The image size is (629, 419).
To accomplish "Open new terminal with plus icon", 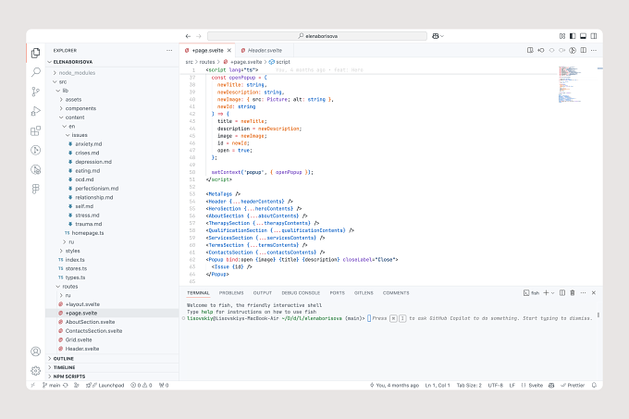I will [x=546, y=293].
